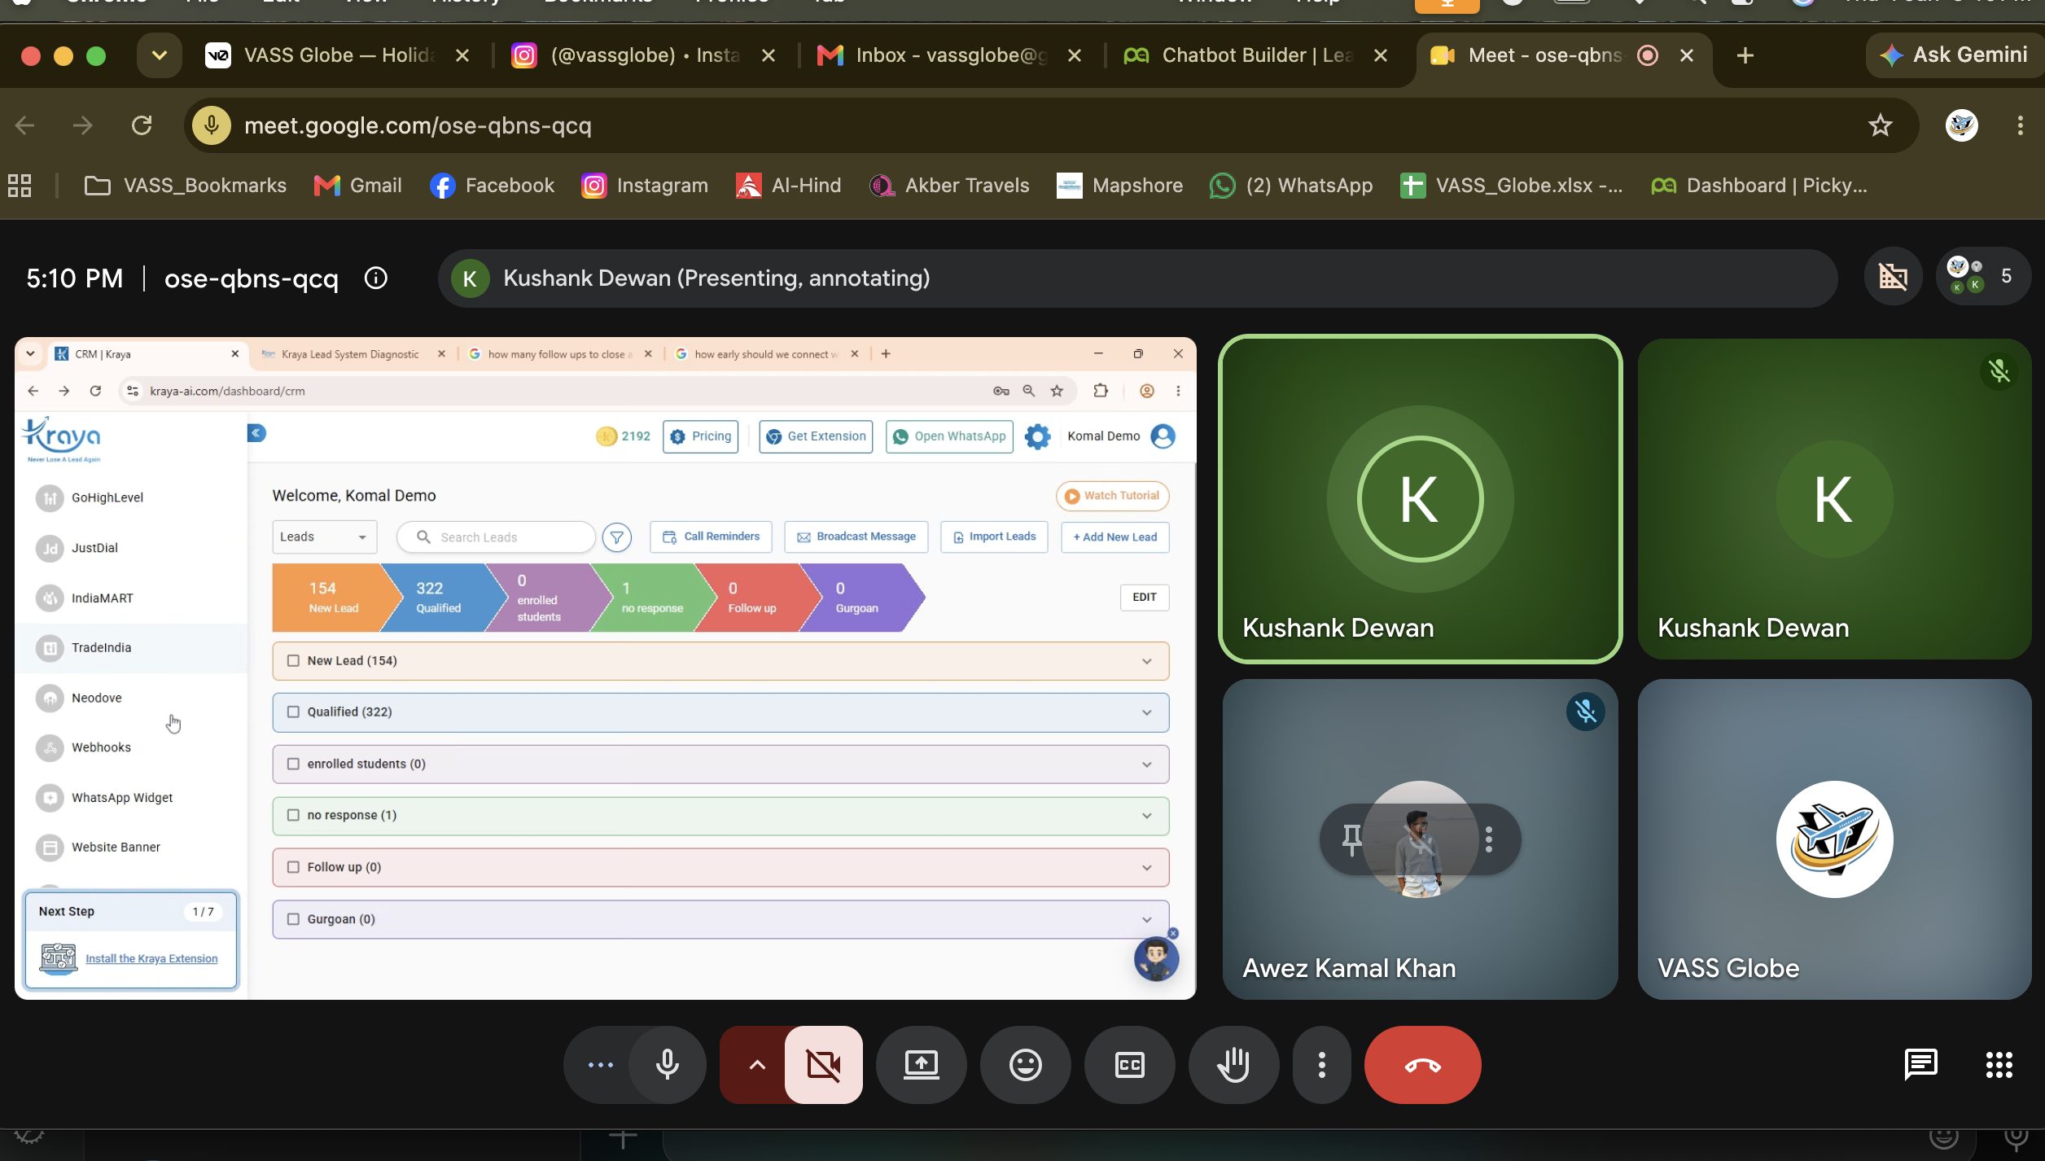Pin Awez Kamal Khan's video tile

[x=1351, y=839]
